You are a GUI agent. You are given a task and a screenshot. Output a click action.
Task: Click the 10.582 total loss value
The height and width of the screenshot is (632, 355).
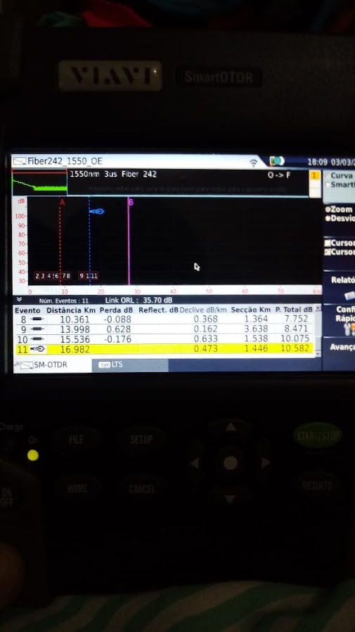[x=295, y=348]
